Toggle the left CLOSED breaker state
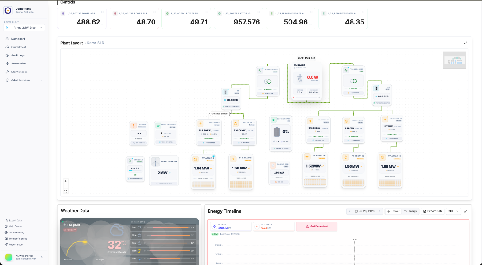The image size is (482, 265). 231,100
